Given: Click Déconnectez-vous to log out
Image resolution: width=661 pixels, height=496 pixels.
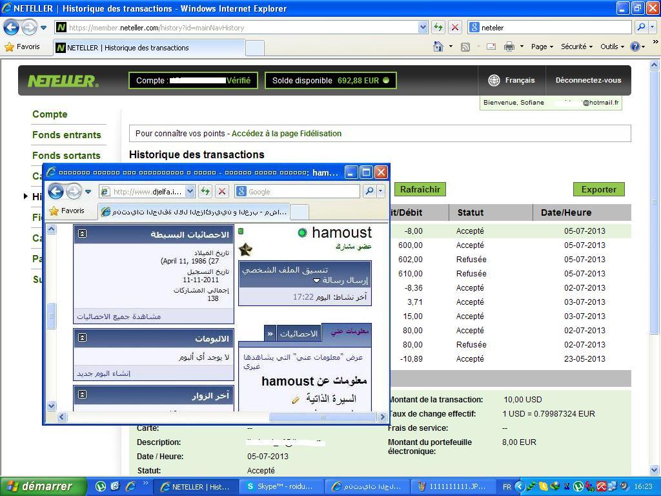Looking at the screenshot, I should (x=588, y=80).
